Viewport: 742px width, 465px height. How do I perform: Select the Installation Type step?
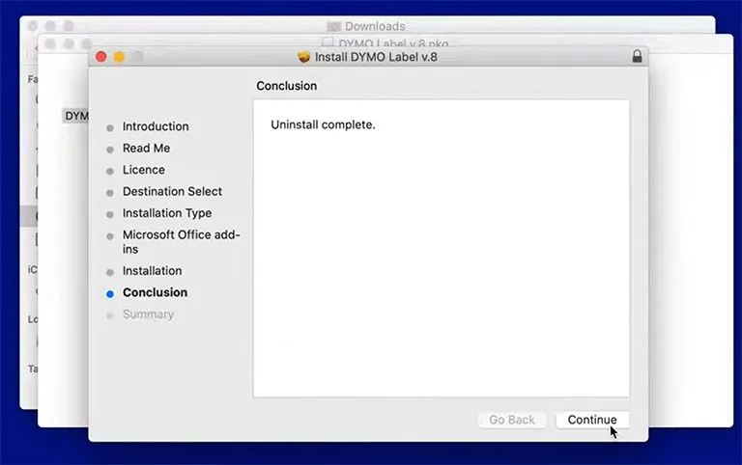[x=167, y=213]
